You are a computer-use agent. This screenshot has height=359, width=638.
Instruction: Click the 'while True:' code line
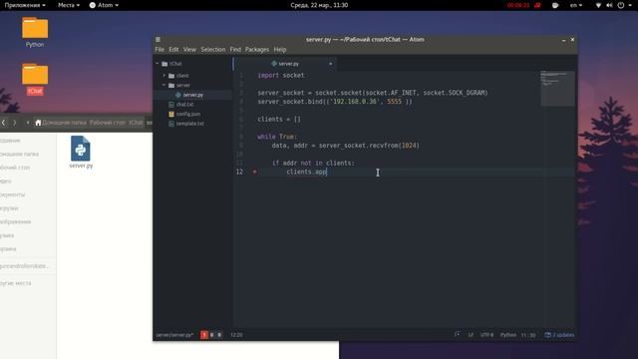point(277,137)
